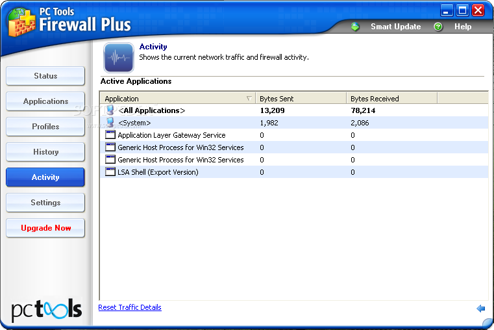Sort by the Bytes Sent column
Image resolution: width=494 pixels, height=330 pixels.
click(x=301, y=99)
